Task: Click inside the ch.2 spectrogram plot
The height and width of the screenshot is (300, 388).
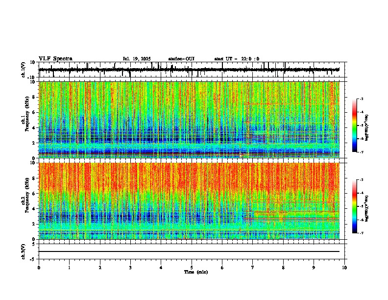Action: [189, 201]
